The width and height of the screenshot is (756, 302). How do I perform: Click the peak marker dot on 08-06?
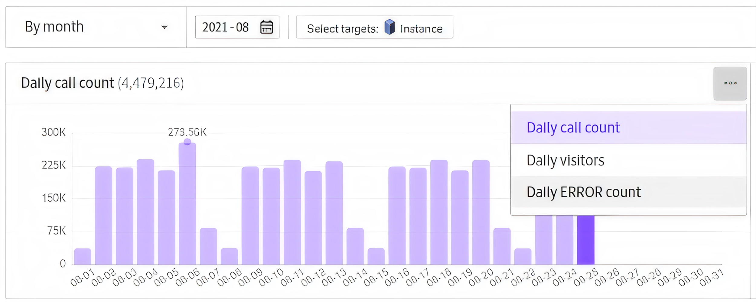(187, 141)
